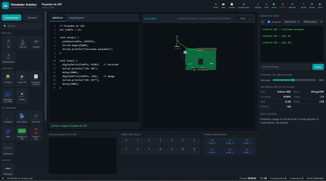
Task: Zoom out the schematic with minus
Action: coord(235,18)
